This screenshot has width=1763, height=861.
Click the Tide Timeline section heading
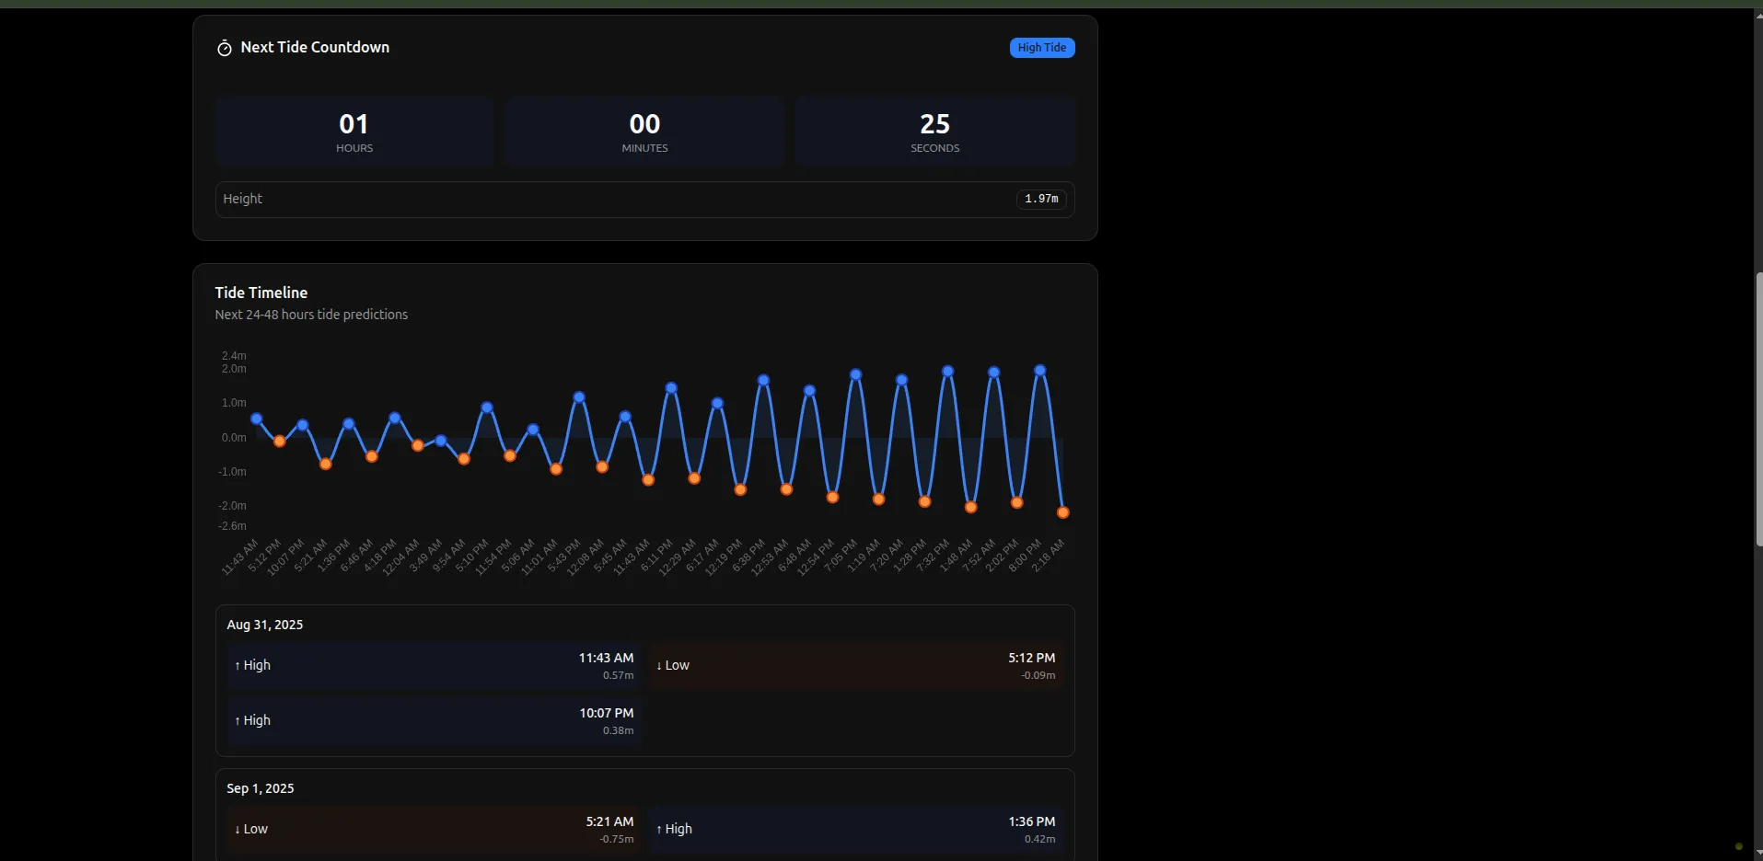[x=261, y=293]
